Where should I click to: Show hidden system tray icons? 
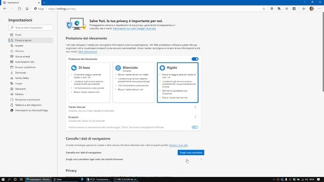(274, 179)
